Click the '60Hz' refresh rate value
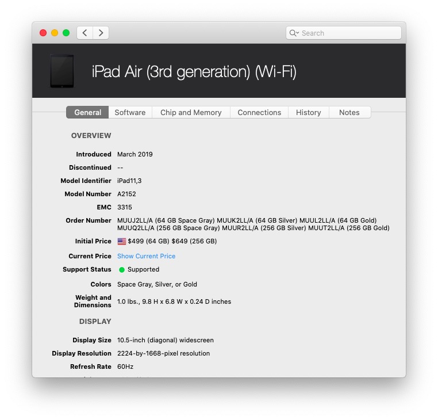The image size is (438, 420). pos(125,366)
